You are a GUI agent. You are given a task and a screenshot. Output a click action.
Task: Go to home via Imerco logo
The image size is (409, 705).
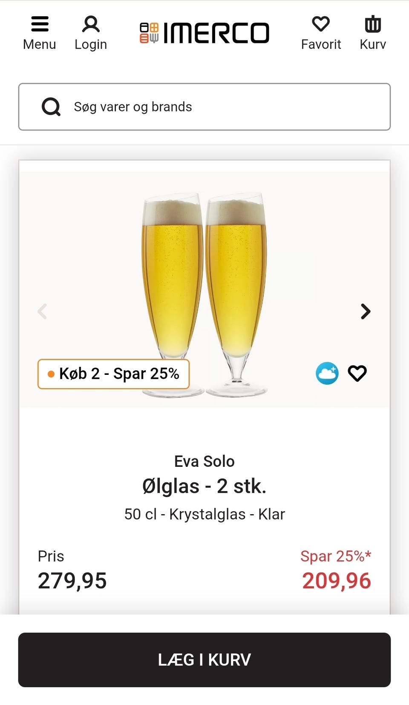pos(204,33)
